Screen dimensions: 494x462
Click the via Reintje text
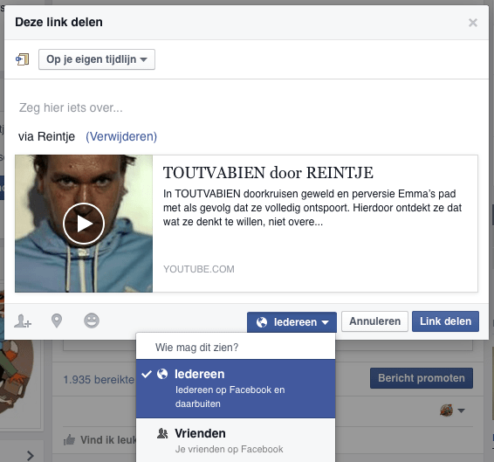tap(46, 136)
